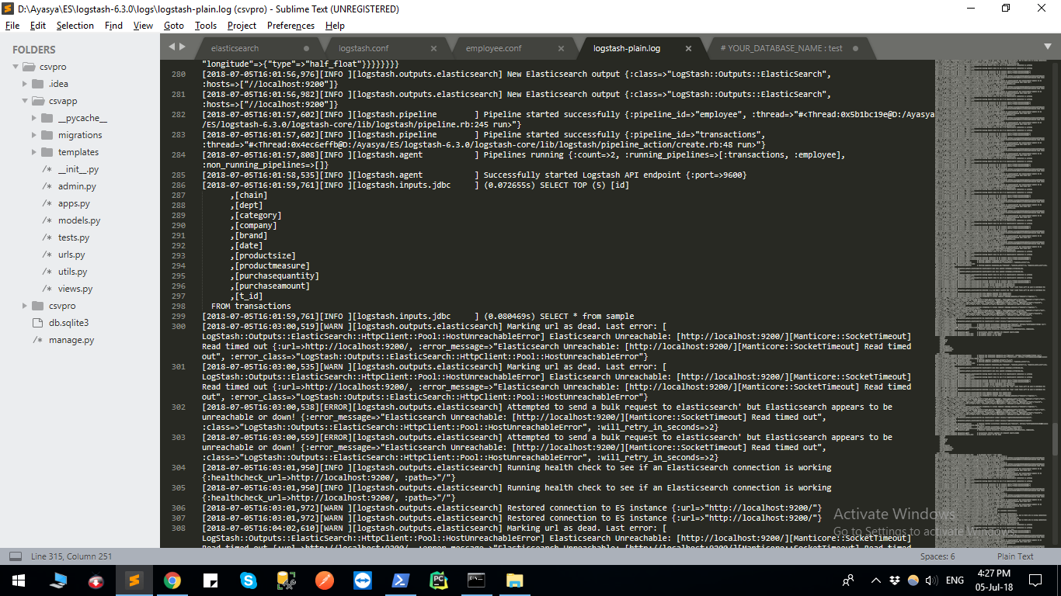Open Windows PowerShell from the taskbar
1061x596 pixels.
(x=401, y=580)
